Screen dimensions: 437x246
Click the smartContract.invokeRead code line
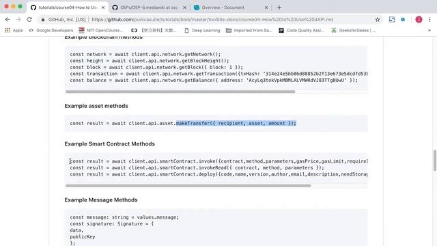pos(197,167)
